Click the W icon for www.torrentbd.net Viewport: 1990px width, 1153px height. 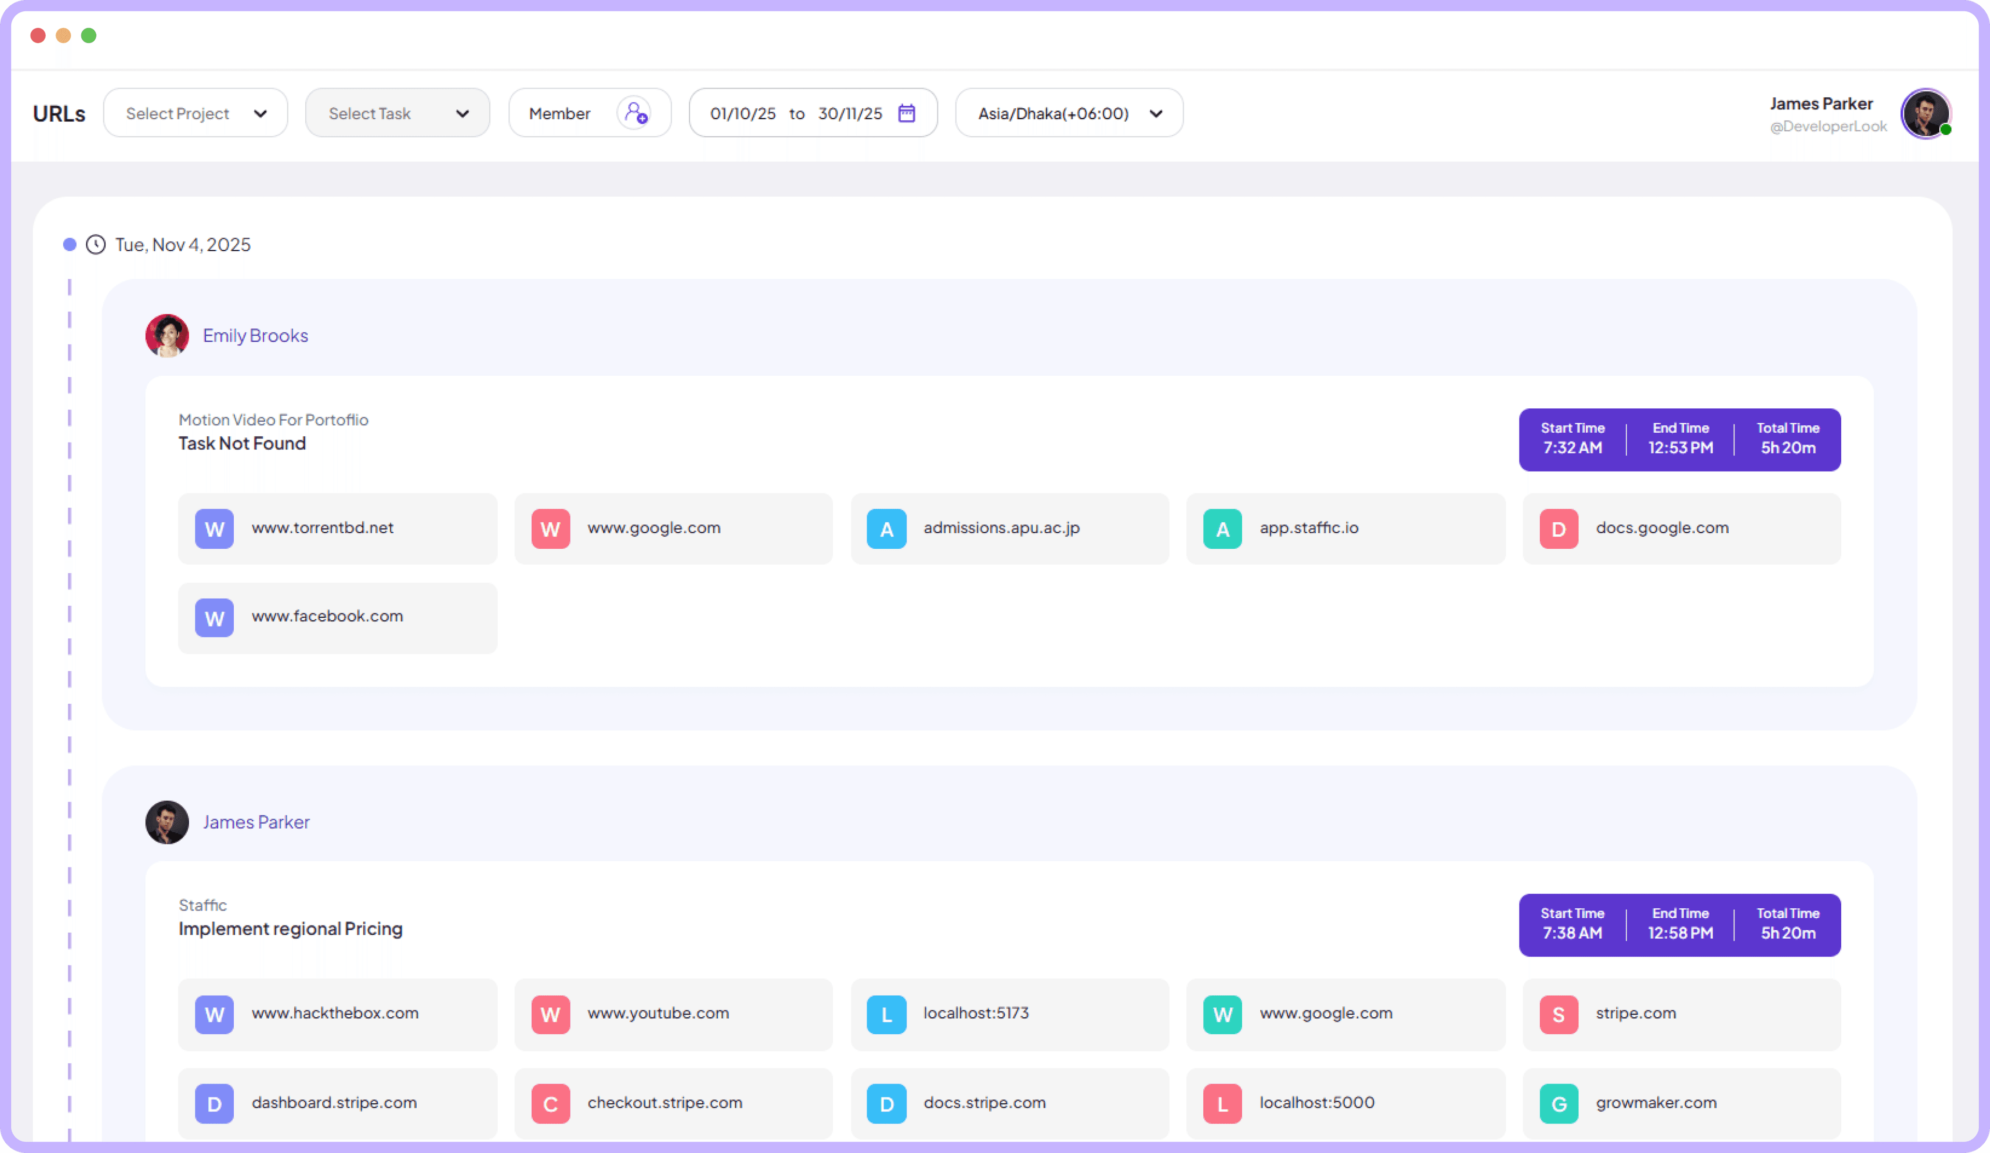[213, 529]
